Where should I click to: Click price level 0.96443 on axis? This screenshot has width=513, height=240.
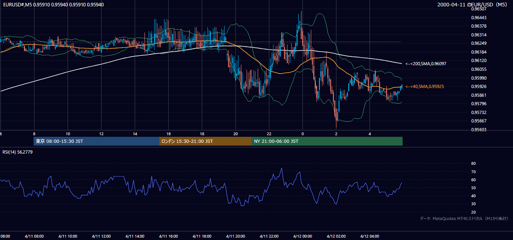point(478,18)
